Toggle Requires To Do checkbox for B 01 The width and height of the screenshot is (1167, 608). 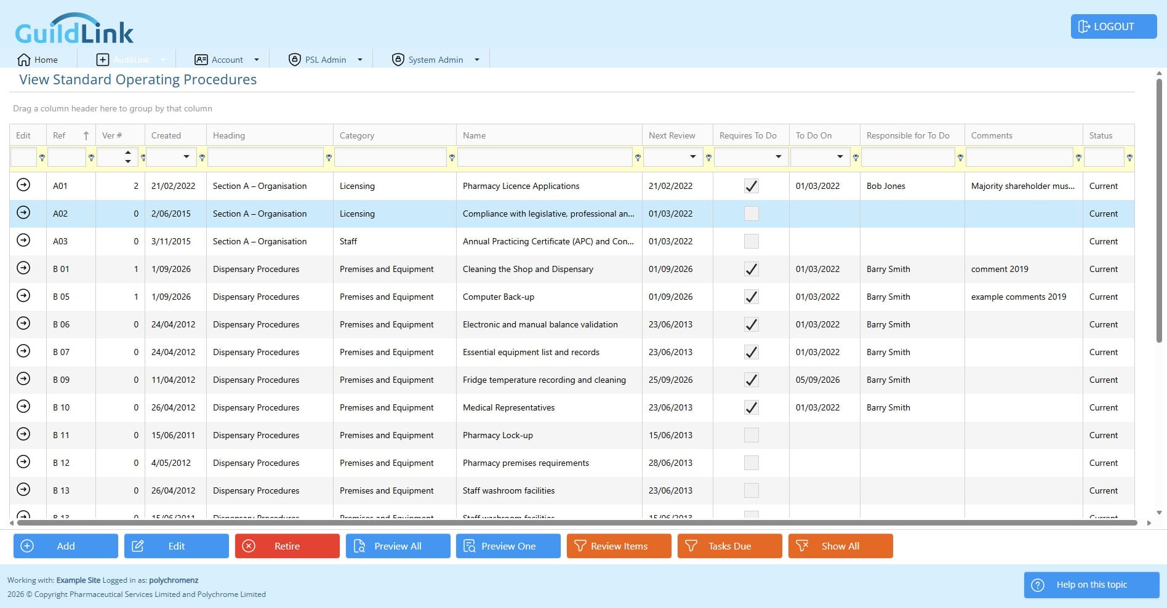pos(752,269)
